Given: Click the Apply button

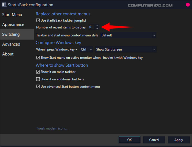Looking at the screenshot, I should (x=179, y=140).
